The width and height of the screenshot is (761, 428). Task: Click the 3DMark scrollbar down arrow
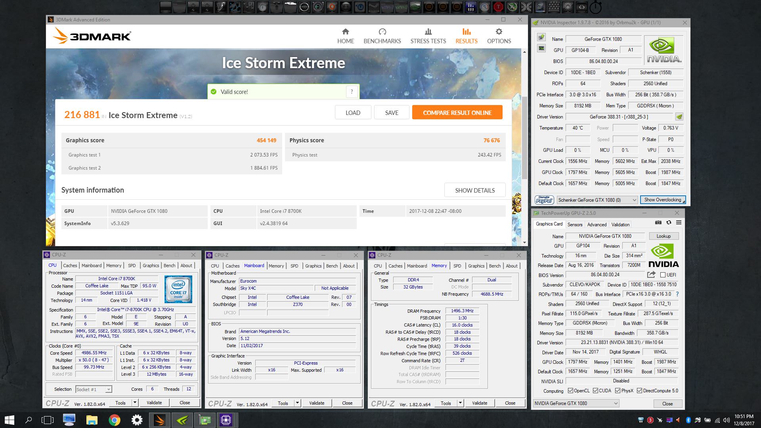click(524, 243)
